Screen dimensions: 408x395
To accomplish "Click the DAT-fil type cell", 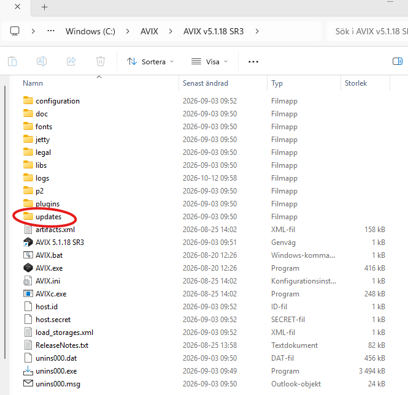I will tap(282, 358).
